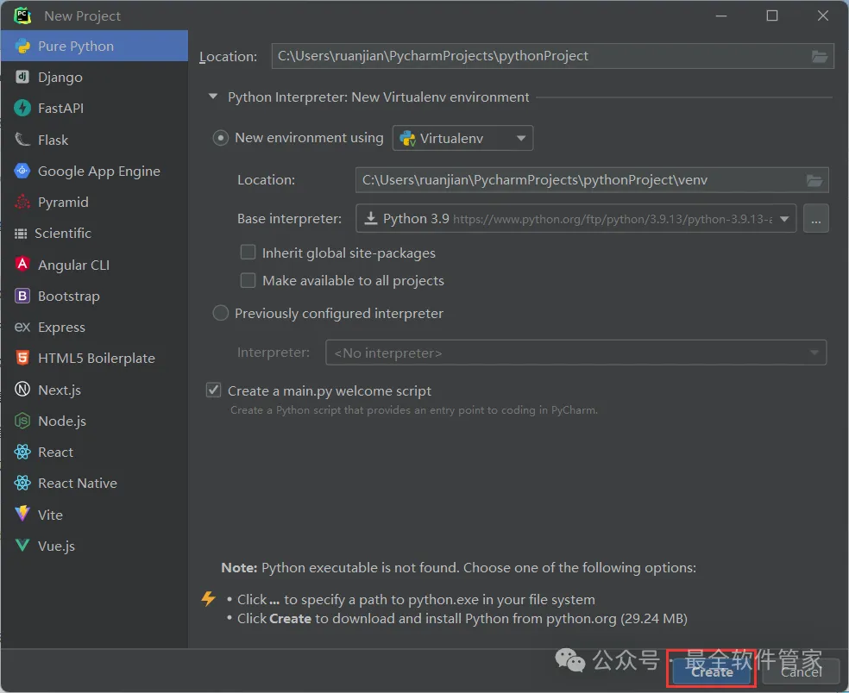Select the Pure Python project type
Viewport: 849px width, 693px height.
point(94,46)
